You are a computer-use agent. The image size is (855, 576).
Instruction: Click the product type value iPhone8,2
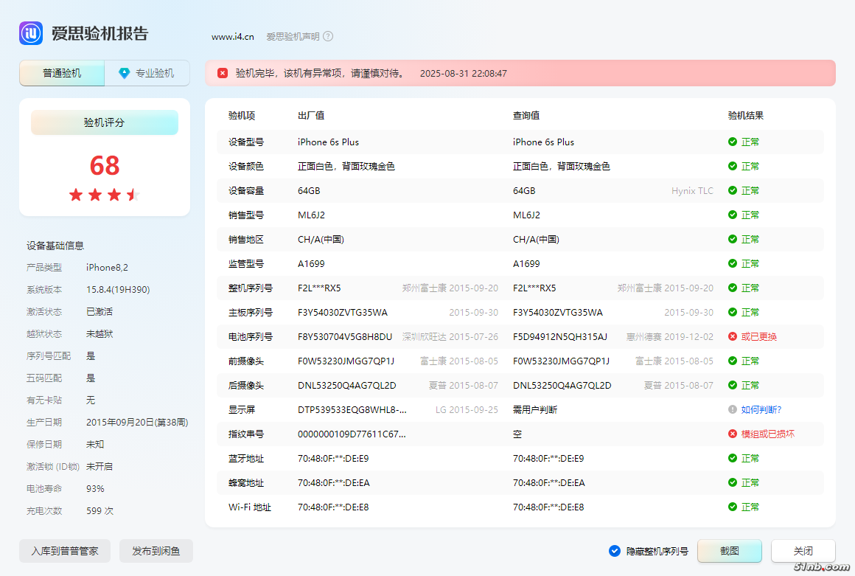pos(107,267)
